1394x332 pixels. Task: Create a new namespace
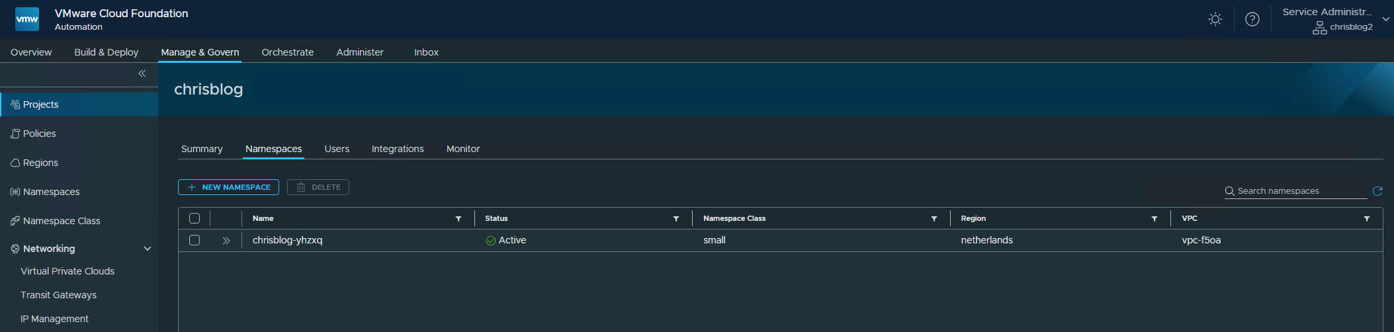(x=228, y=187)
